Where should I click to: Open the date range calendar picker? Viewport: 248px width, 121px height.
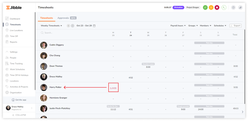pos(94,26)
